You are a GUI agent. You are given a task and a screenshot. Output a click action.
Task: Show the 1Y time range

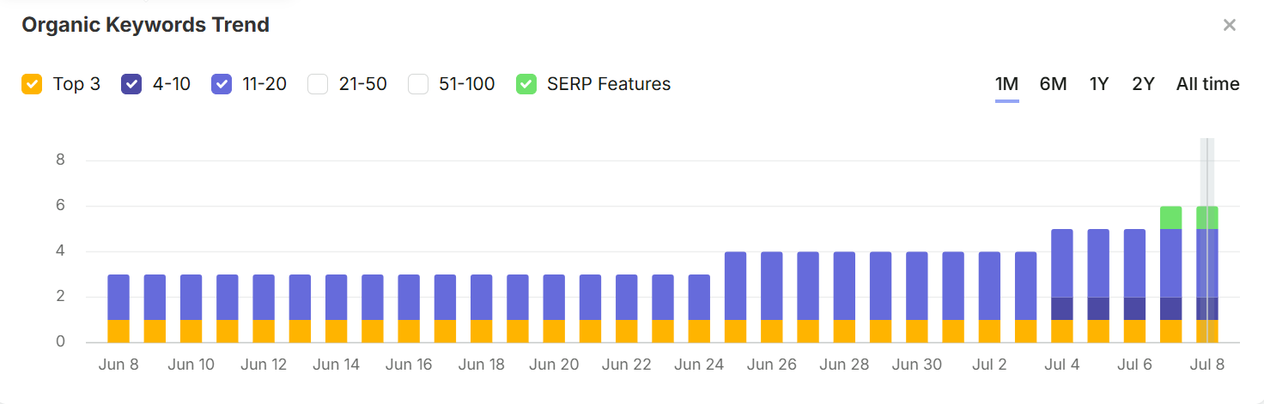click(x=1099, y=84)
